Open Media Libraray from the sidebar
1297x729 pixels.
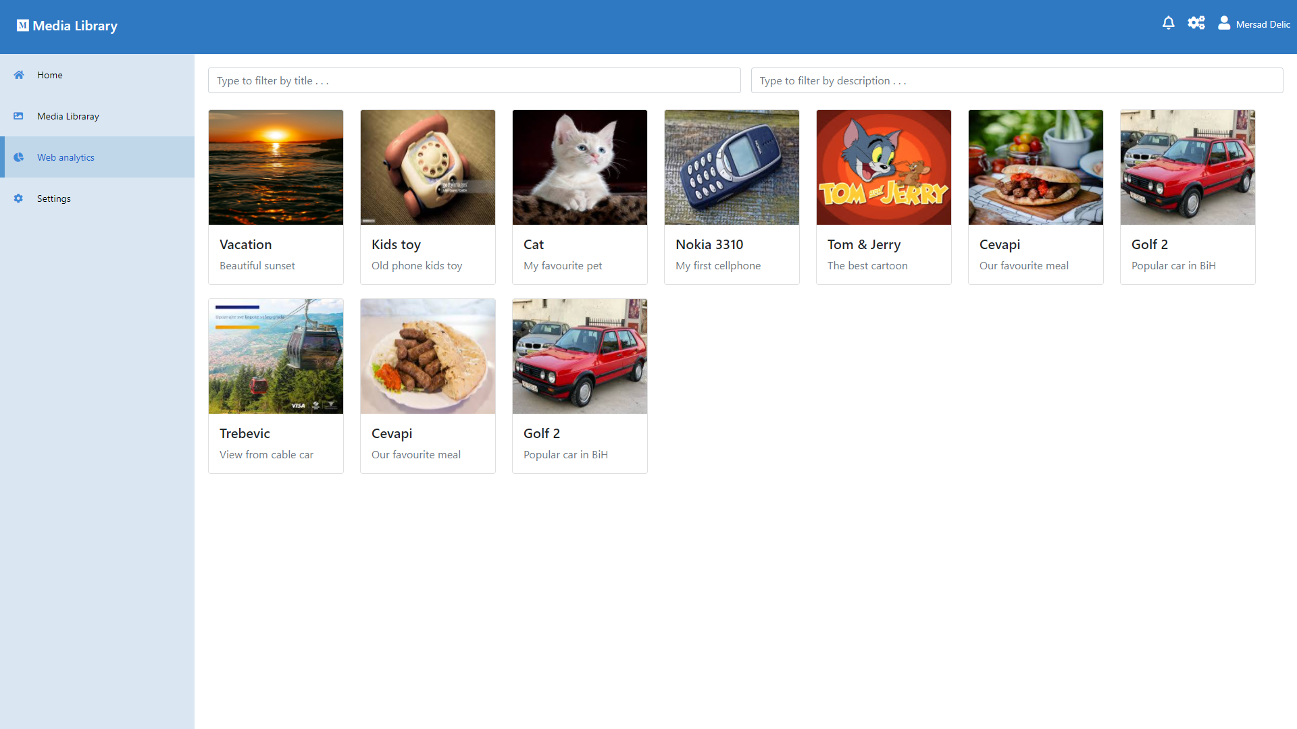click(x=68, y=116)
